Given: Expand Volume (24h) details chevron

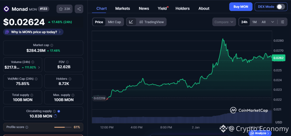Looking at the screenshot, I should pyautogui.click(x=39, y=67).
